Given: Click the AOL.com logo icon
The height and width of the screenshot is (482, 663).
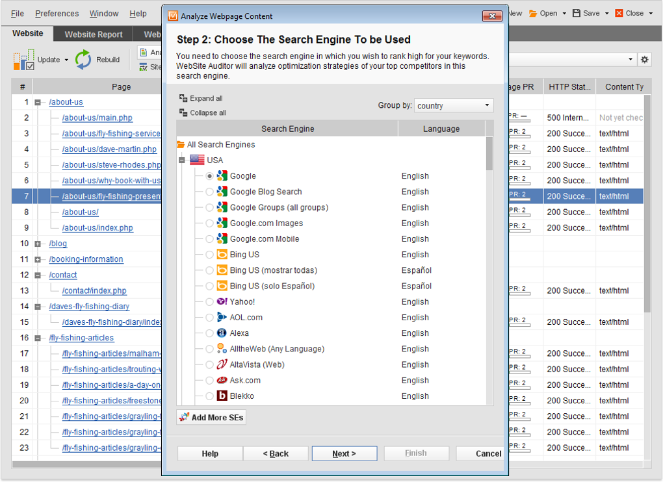Looking at the screenshot, I should pos(222,317).
